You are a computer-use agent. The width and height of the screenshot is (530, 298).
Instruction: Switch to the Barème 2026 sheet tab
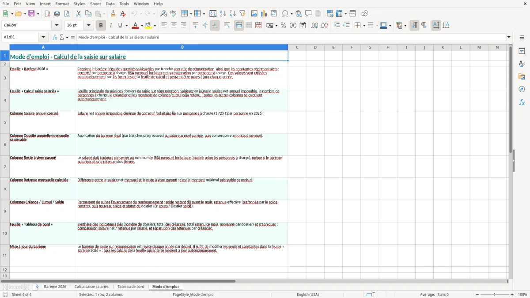(x=55, y=287)
